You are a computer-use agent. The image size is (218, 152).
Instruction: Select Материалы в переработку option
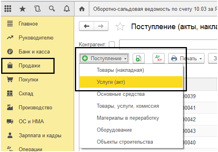tap(131, 118)
